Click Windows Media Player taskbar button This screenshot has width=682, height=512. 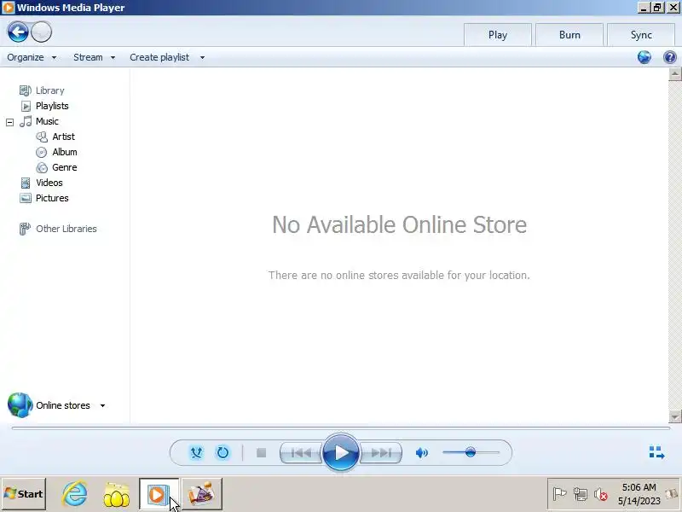pyautogui.click(x=159, y=494)
